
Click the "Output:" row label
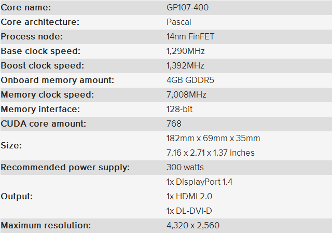click(x=18, y=196)
